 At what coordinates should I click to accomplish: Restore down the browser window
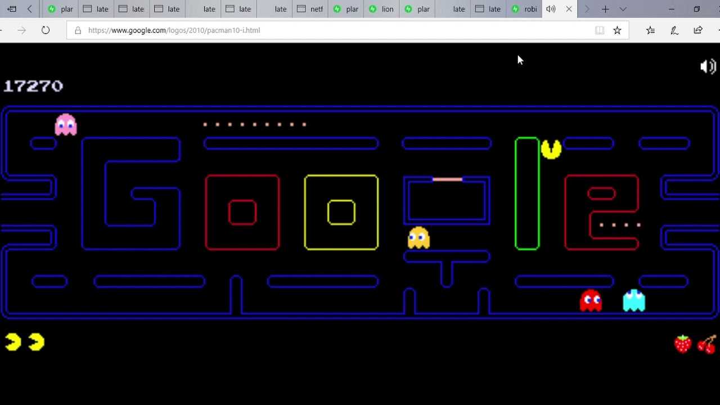(x=697, y=9)
